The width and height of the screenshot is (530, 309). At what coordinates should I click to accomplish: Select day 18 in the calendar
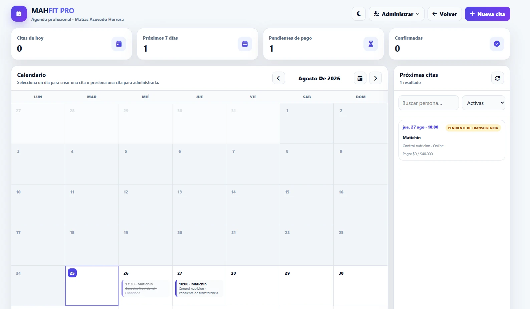[x=92, y=245]
